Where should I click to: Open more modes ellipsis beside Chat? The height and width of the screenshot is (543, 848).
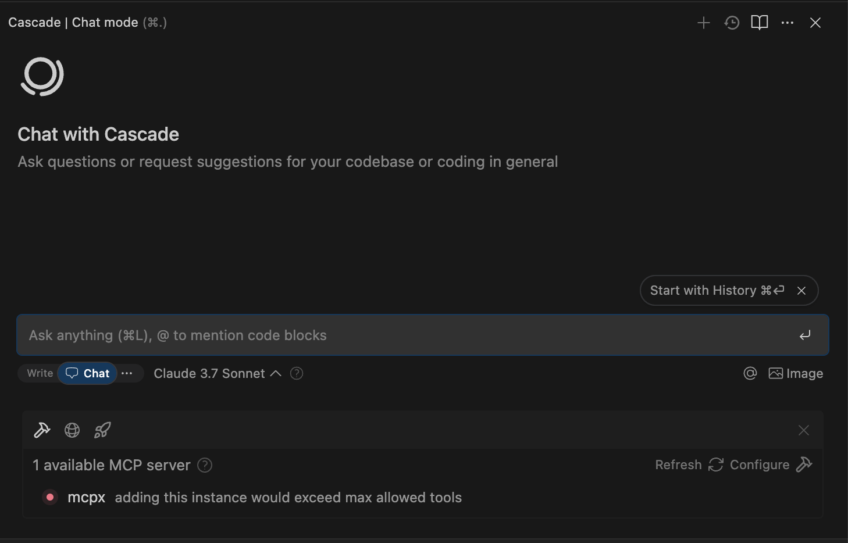127,373
